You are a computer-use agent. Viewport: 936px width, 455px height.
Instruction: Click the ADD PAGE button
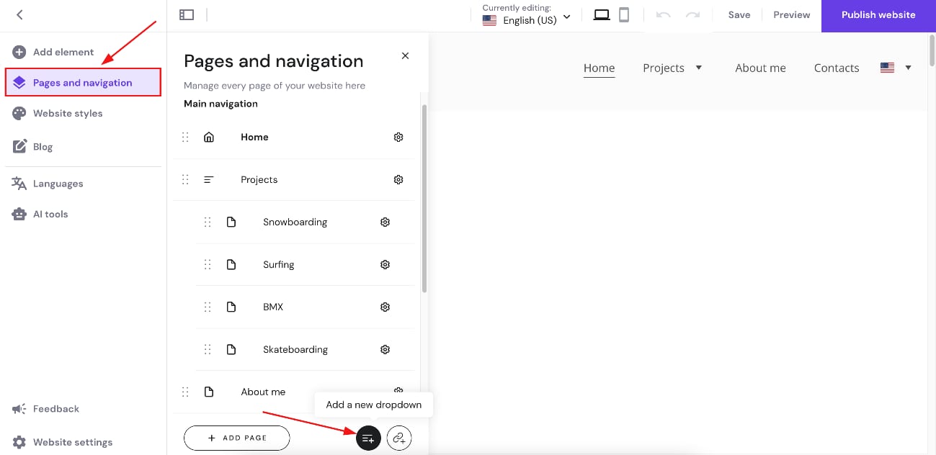(x=236, y=438)
